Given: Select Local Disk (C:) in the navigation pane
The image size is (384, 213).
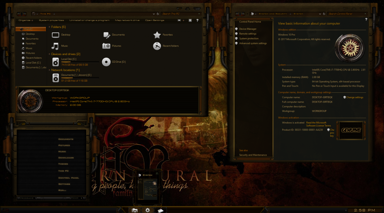Looking at the screenshot, I should (33, 63).
